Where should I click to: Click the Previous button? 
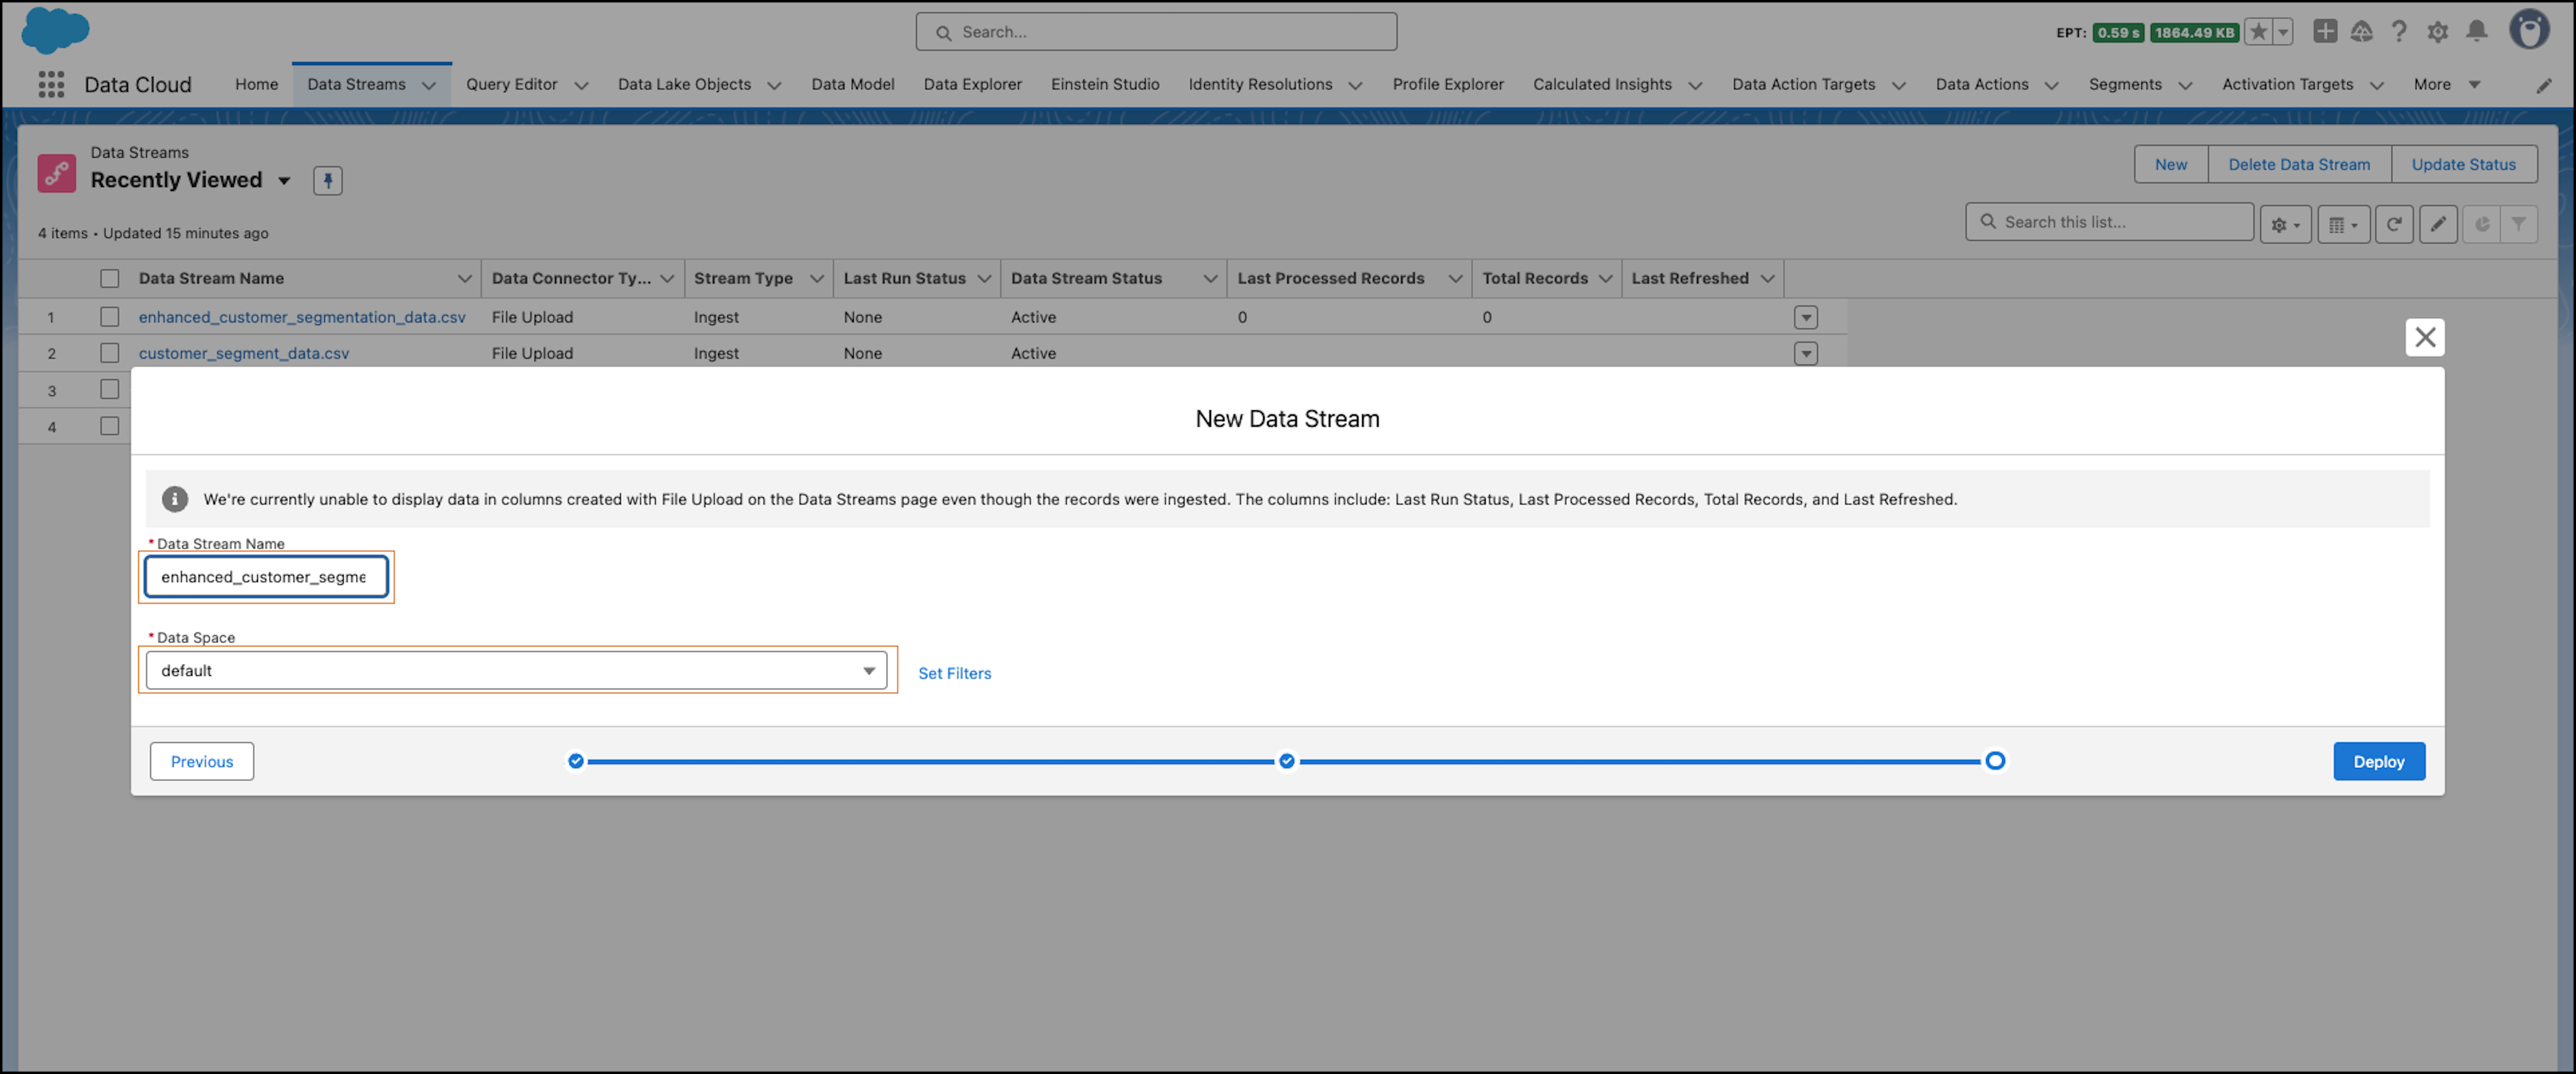(202, 761)
